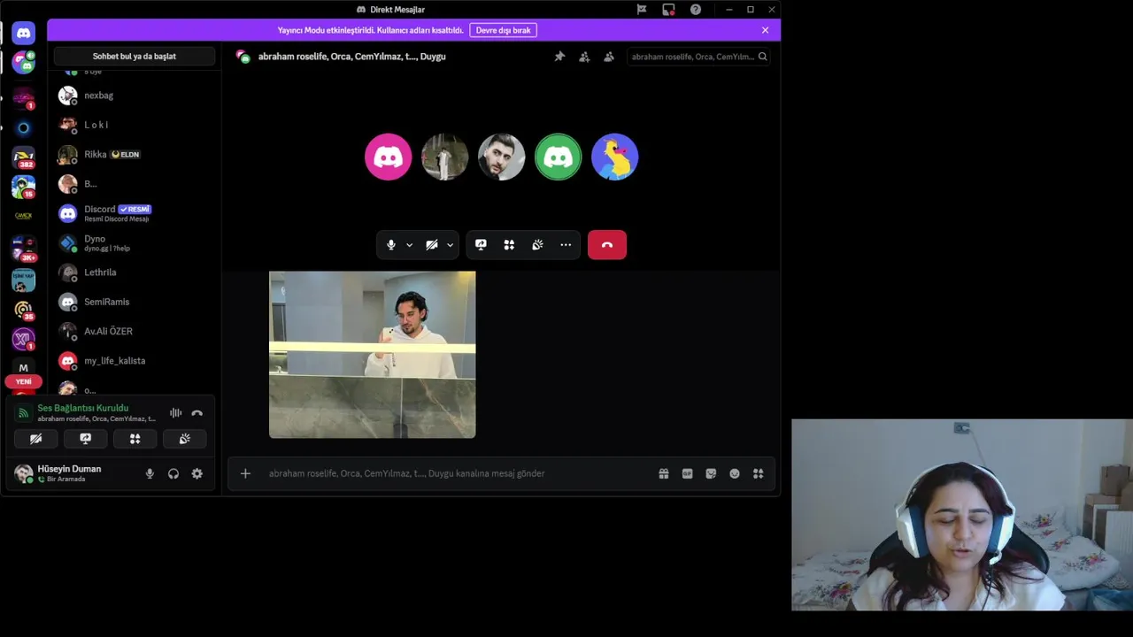The image size is (1133, 637).
Task: Expand the microphone options arrow
Action: click(x=409, y=245)
